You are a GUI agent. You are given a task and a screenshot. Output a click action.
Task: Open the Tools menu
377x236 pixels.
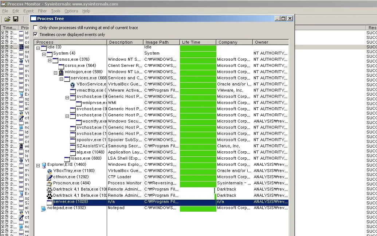(55, 11)
